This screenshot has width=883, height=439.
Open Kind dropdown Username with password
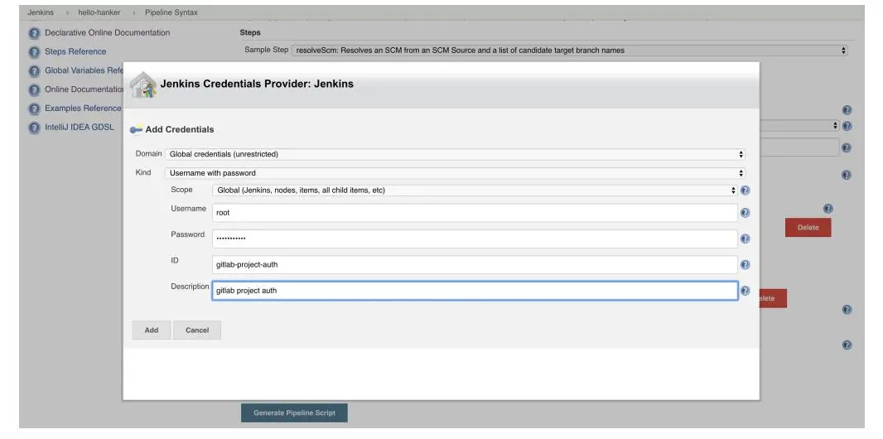(456, 173)
